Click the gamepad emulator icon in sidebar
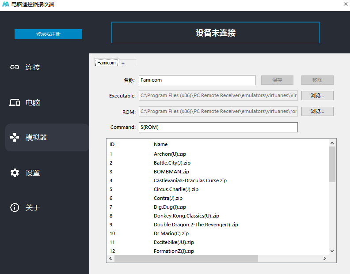Screen dimensions: 350x274 (x=15, y=137)
